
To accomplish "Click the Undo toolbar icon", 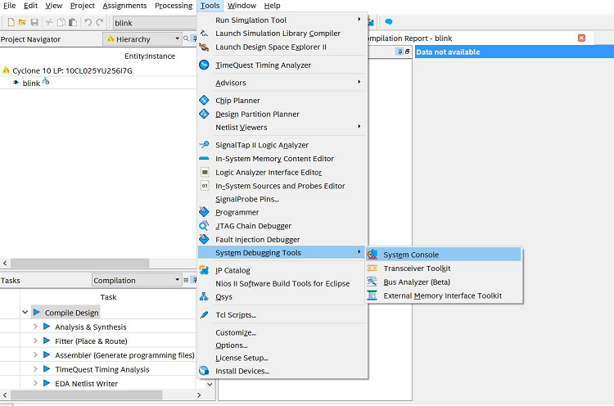I will pos(88,22).
